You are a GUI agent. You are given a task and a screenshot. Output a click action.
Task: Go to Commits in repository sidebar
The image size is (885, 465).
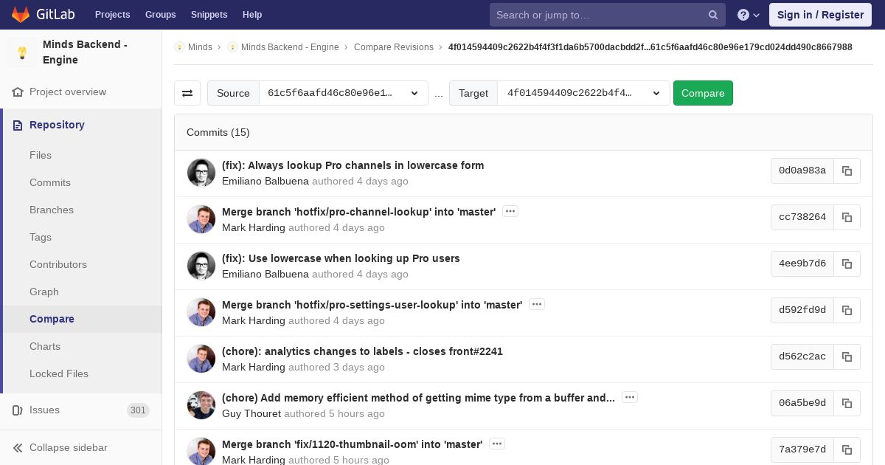[50, 183]
